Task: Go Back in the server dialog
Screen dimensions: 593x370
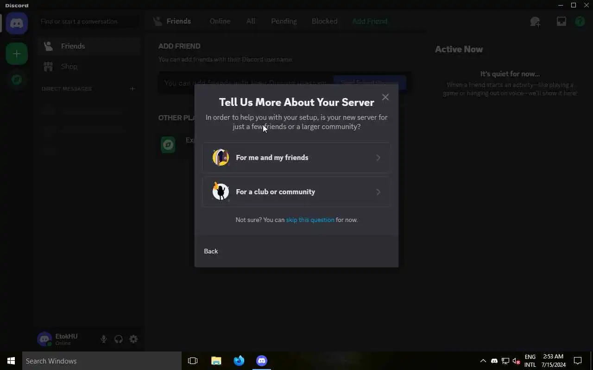Action: click(x=211, y=251)
